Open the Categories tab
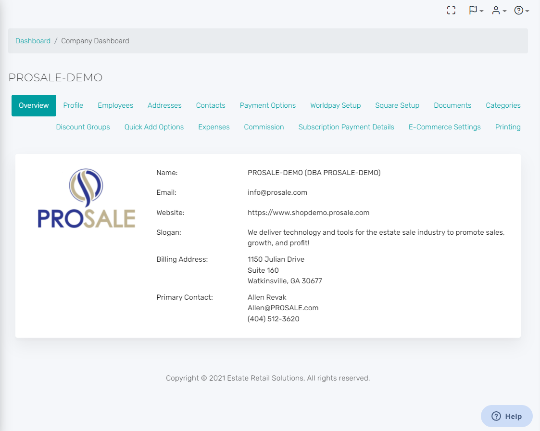The width and height of the screenshot is (540, 431). 503,105
